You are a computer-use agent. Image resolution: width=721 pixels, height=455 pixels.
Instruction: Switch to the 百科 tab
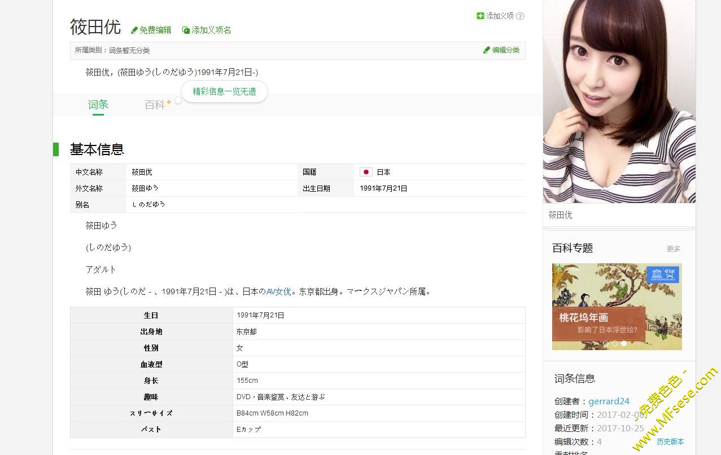pos(154,105)
